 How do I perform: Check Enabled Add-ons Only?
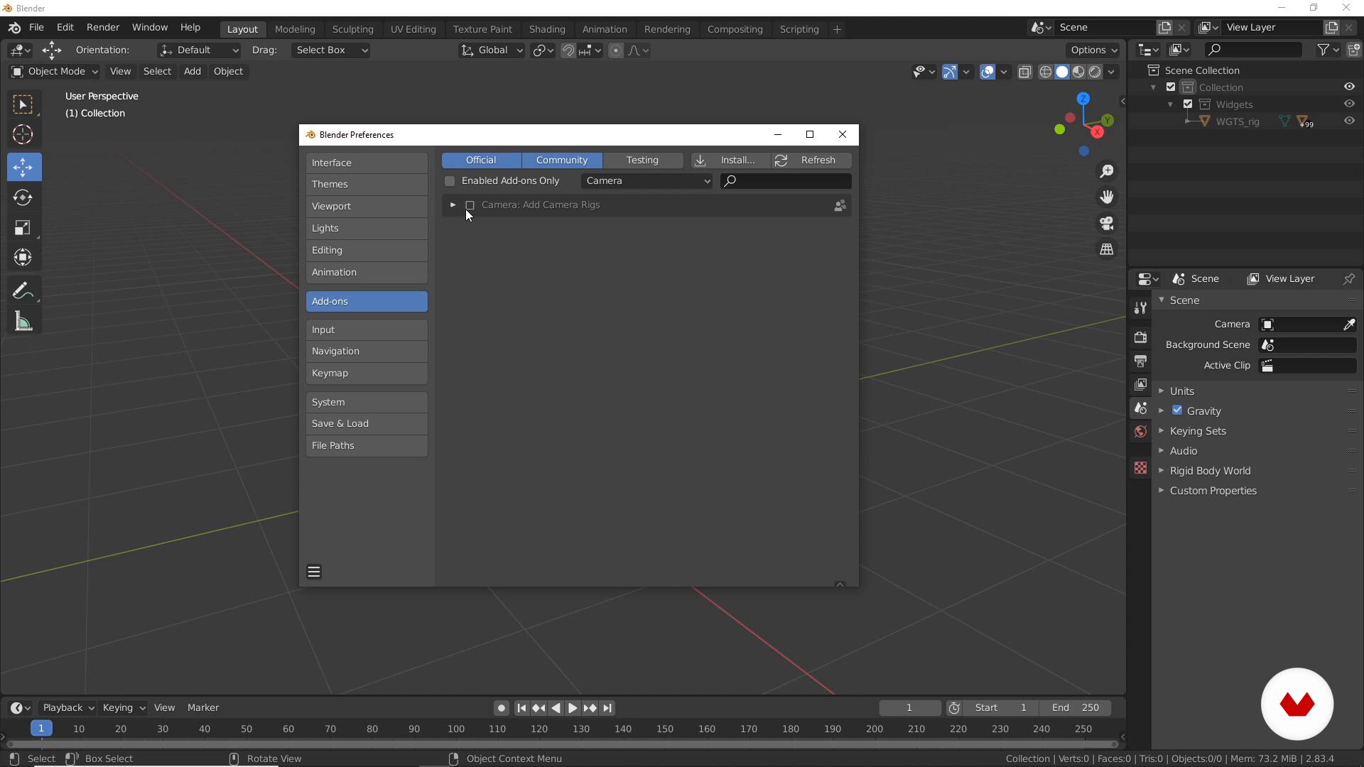450,181
